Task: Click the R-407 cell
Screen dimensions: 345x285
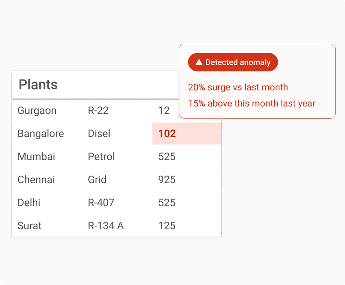Action: click(101, 202)
